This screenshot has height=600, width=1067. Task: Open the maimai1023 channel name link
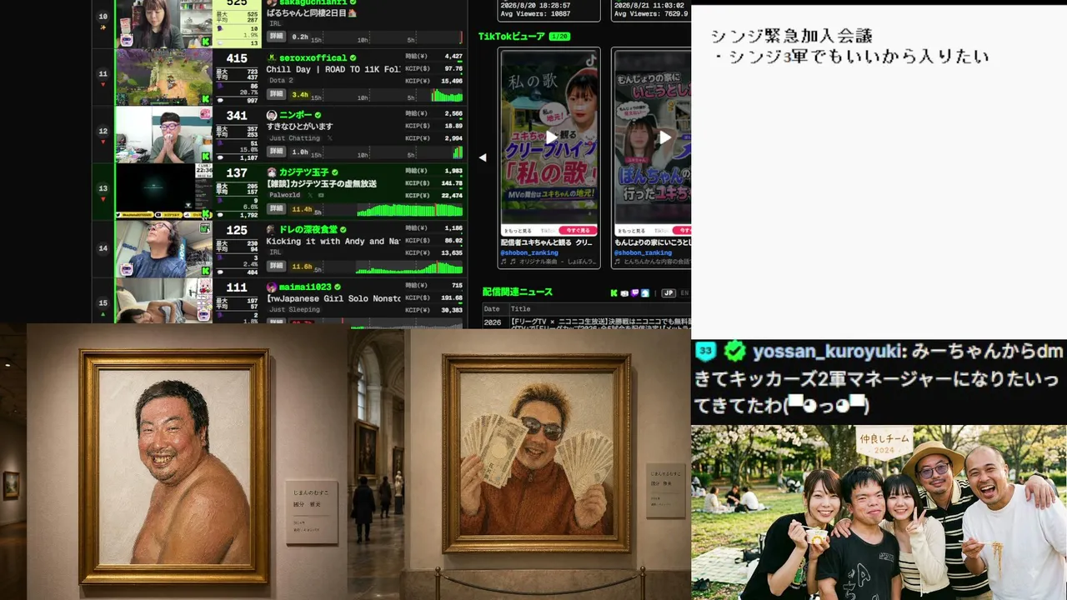[x=305, y=287]
